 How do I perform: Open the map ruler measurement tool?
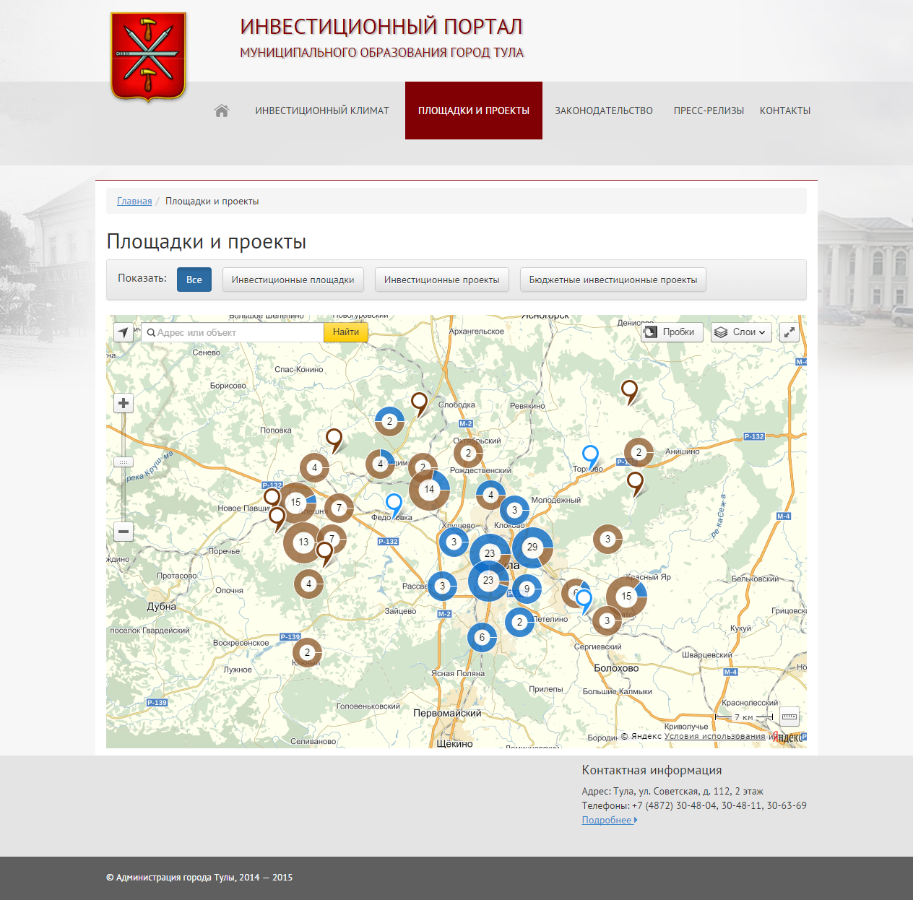789,717
